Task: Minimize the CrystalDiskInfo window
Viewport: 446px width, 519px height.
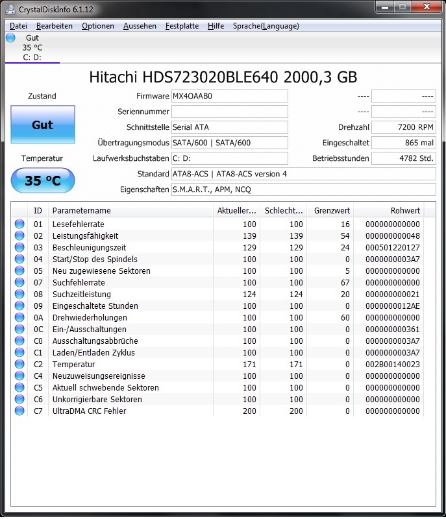Action: 385,7
